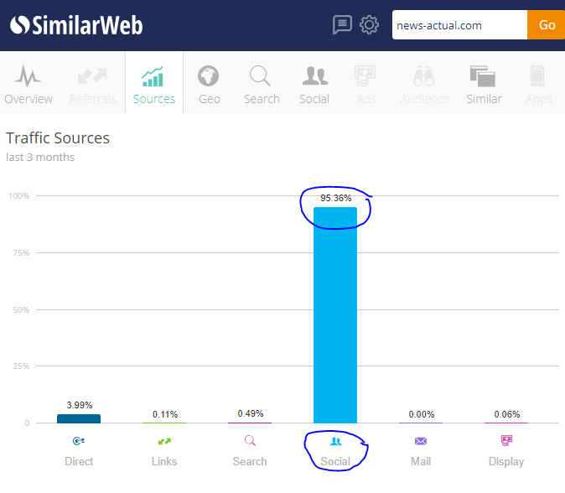The width and height of the screenshot is (565, 493).
Task: Click the orange Go button
Action: tap(547, 25)
